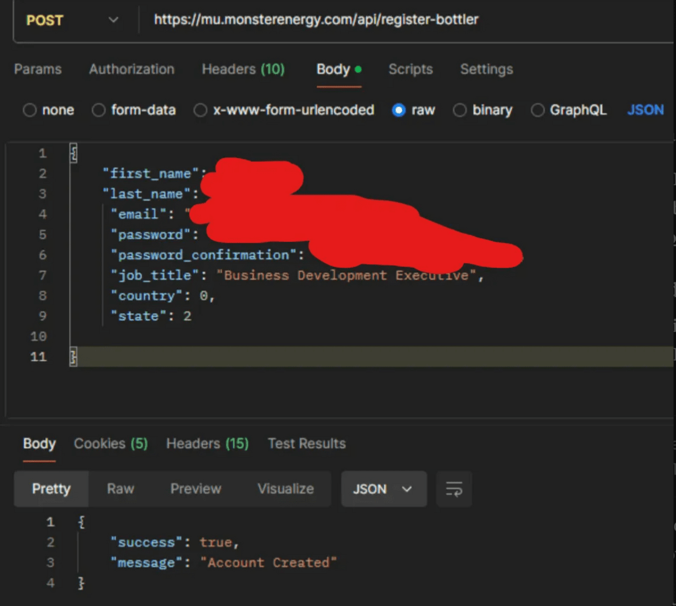Click the "job_title" line in editor

point(297,275)
